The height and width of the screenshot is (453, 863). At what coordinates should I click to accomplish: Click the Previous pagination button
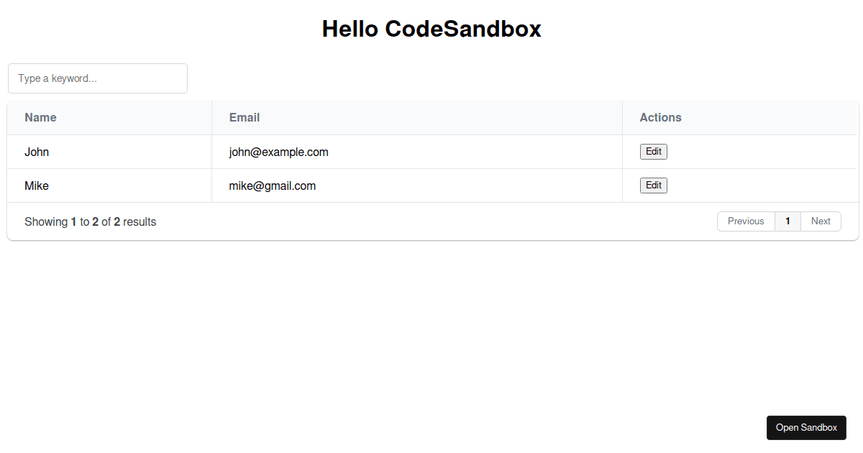click(x=746, y=221)
